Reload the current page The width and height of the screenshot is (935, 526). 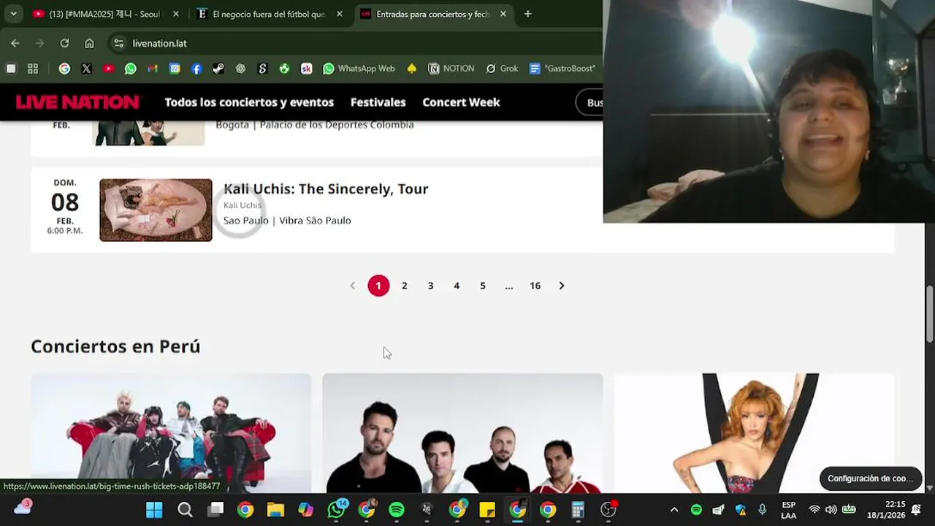coord(64,43)
